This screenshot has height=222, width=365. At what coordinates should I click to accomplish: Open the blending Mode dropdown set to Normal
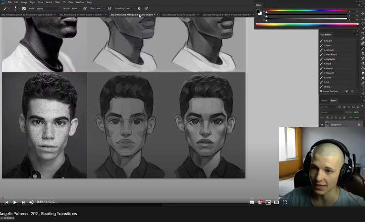pyautogui.click(x=48, y=9)
